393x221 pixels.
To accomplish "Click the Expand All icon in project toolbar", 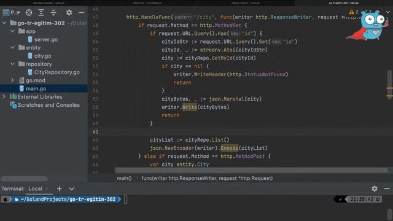I will click(41, 12).
